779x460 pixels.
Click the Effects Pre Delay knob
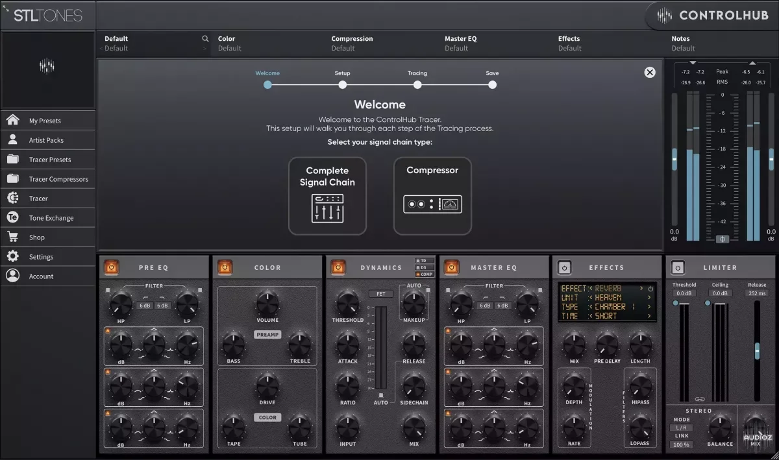click(x=608, y=345)
